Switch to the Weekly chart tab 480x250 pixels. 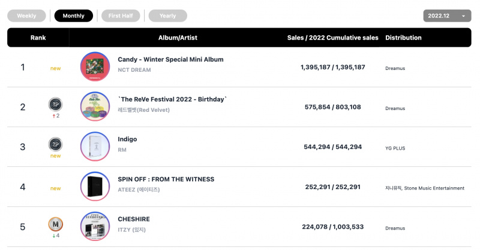(26, 16)
